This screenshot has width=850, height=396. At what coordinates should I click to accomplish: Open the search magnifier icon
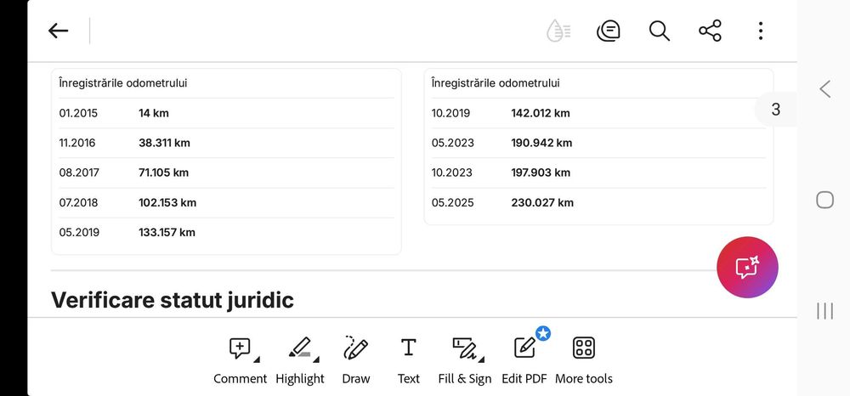pos(660,31)
